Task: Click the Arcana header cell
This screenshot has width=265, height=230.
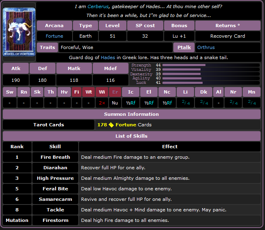Action: tap(54, 26)
